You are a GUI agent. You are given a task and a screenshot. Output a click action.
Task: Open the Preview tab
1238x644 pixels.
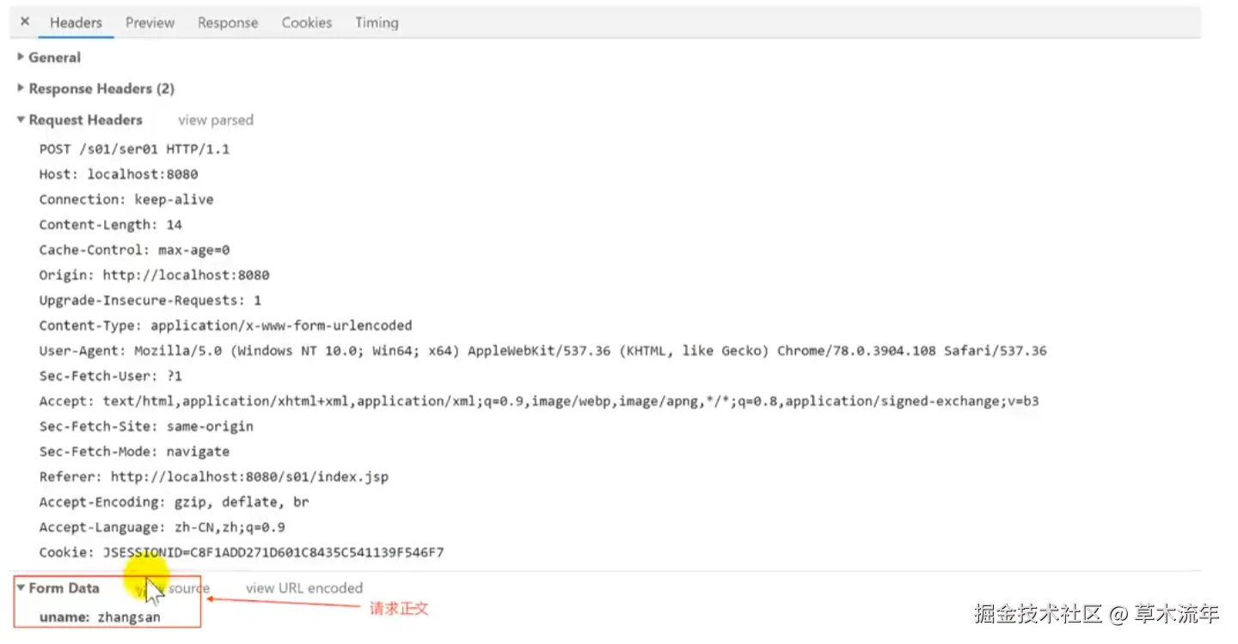[150, 23]
